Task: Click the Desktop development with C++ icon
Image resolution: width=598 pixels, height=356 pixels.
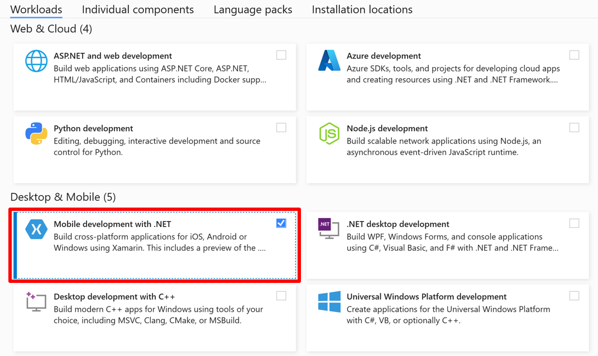Action: 36,302
